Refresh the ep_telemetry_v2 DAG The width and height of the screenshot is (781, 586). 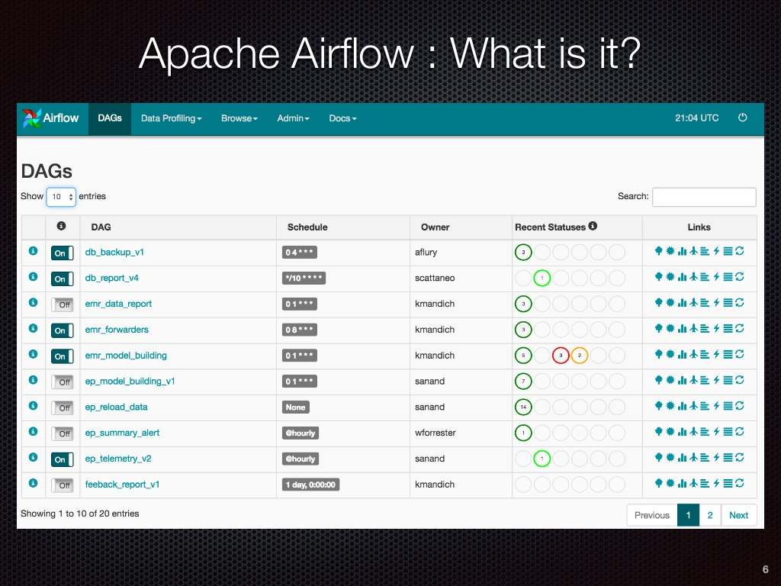click(740, 458)
